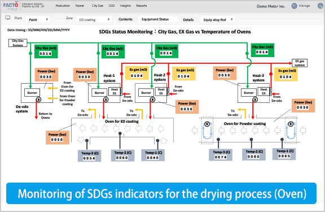Click the Data timing text
The height and width of the screenshot is (212, 325).
(38, 30)
